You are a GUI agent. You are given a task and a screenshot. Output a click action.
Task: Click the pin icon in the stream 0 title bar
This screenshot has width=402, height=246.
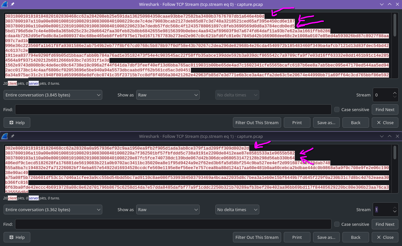(x=12, y=5)
